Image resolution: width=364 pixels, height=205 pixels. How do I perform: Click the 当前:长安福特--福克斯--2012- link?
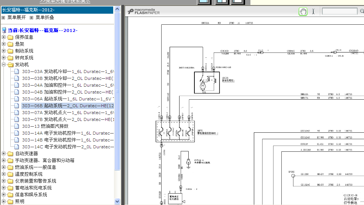click(x=42, y=30)
